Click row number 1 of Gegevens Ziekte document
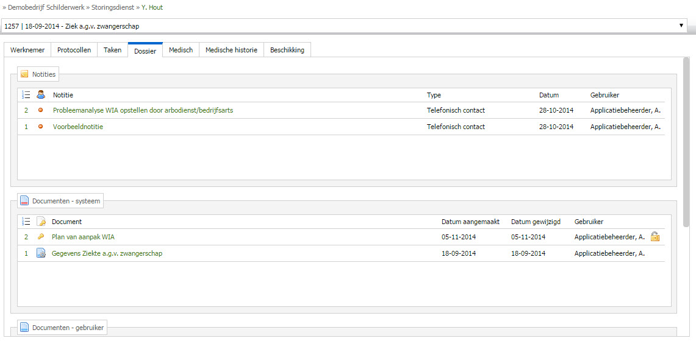 click(x=26, y=253)
